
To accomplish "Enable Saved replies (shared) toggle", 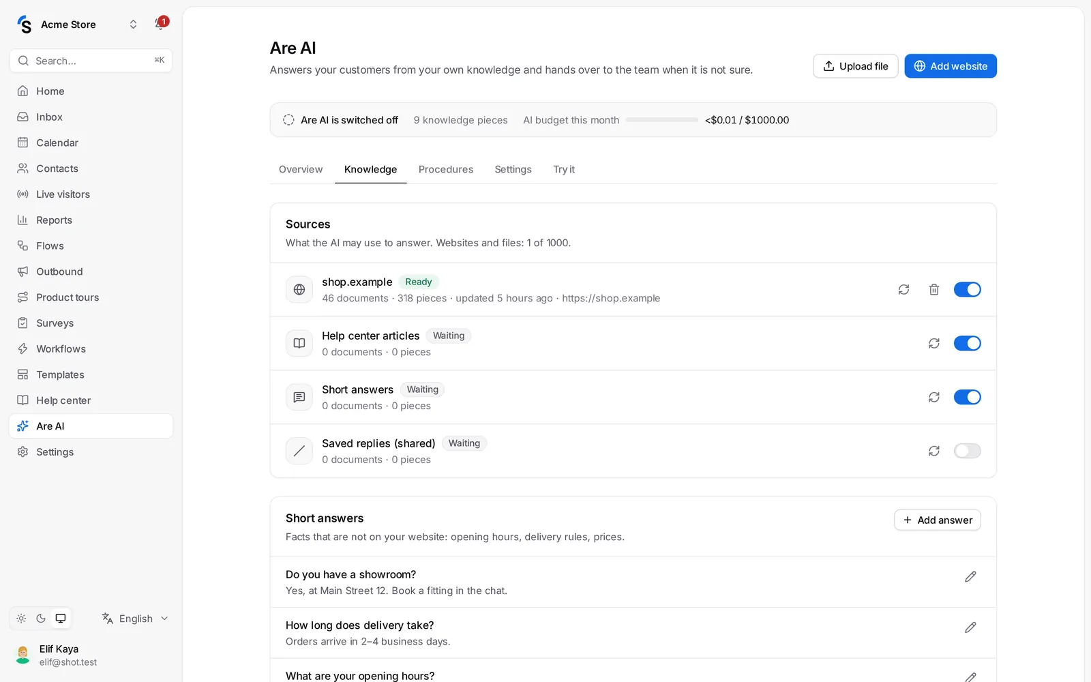I will point(967,451).
